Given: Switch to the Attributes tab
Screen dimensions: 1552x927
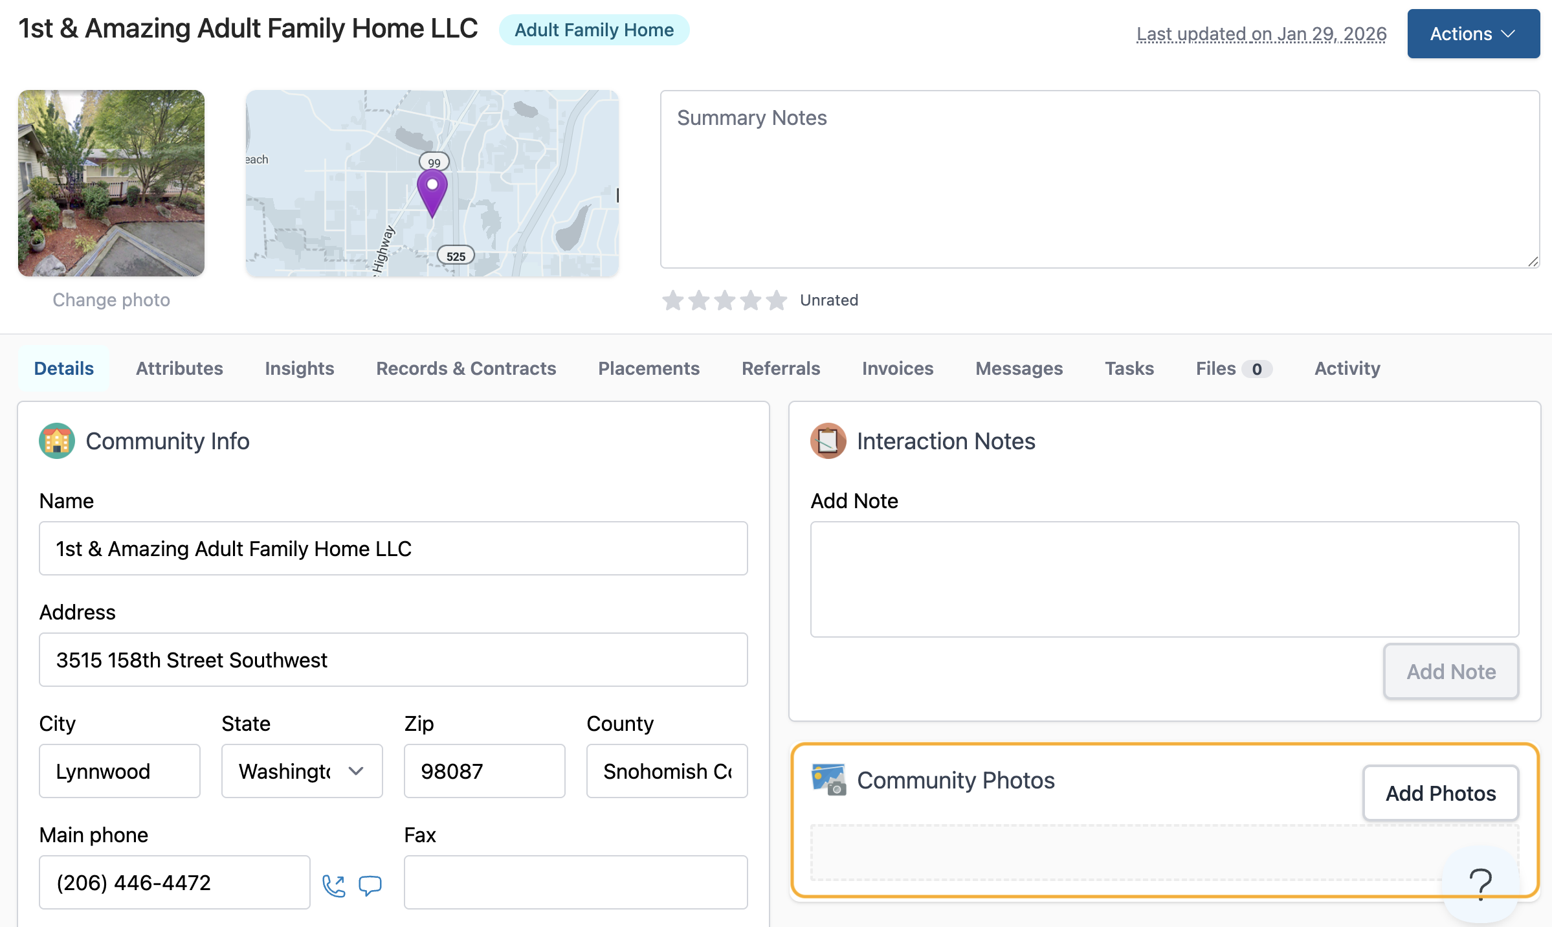Looking at the screenshot, I should point(179,368).
